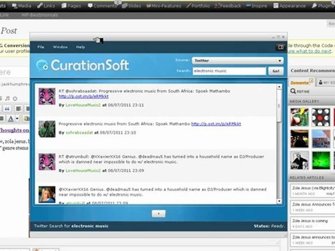The width and height of the screenshot is (335, 251).
Task: Open the p.ost.im link in LoveHouseMusic2's retweet
Action: click(83, 97)
